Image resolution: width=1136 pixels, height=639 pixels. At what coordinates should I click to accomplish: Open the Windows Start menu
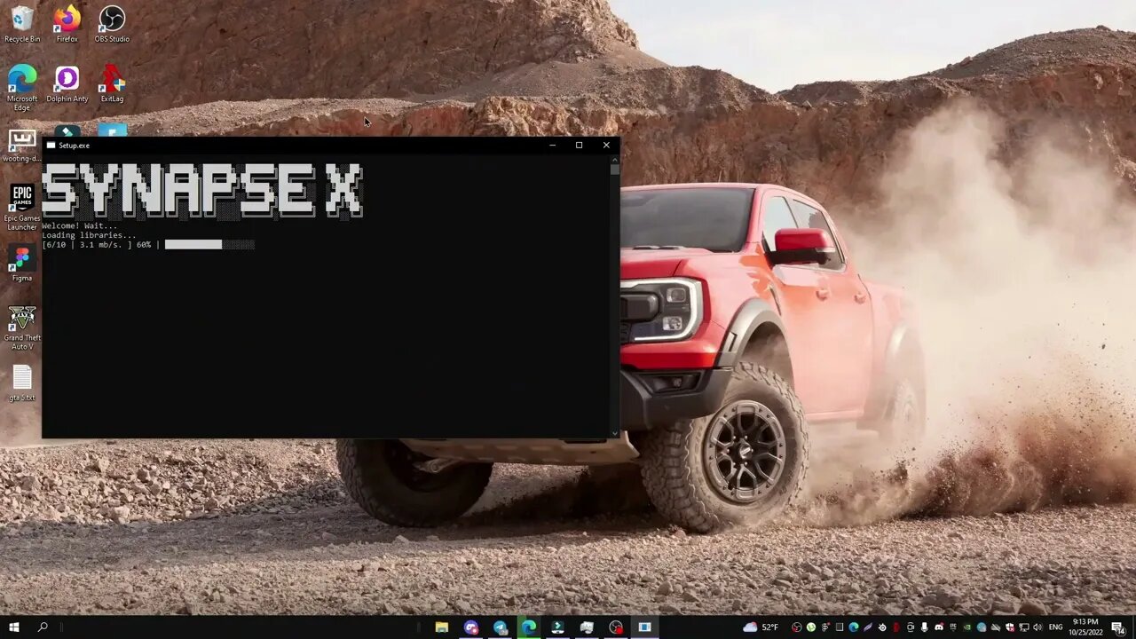[x=13, y=627]
